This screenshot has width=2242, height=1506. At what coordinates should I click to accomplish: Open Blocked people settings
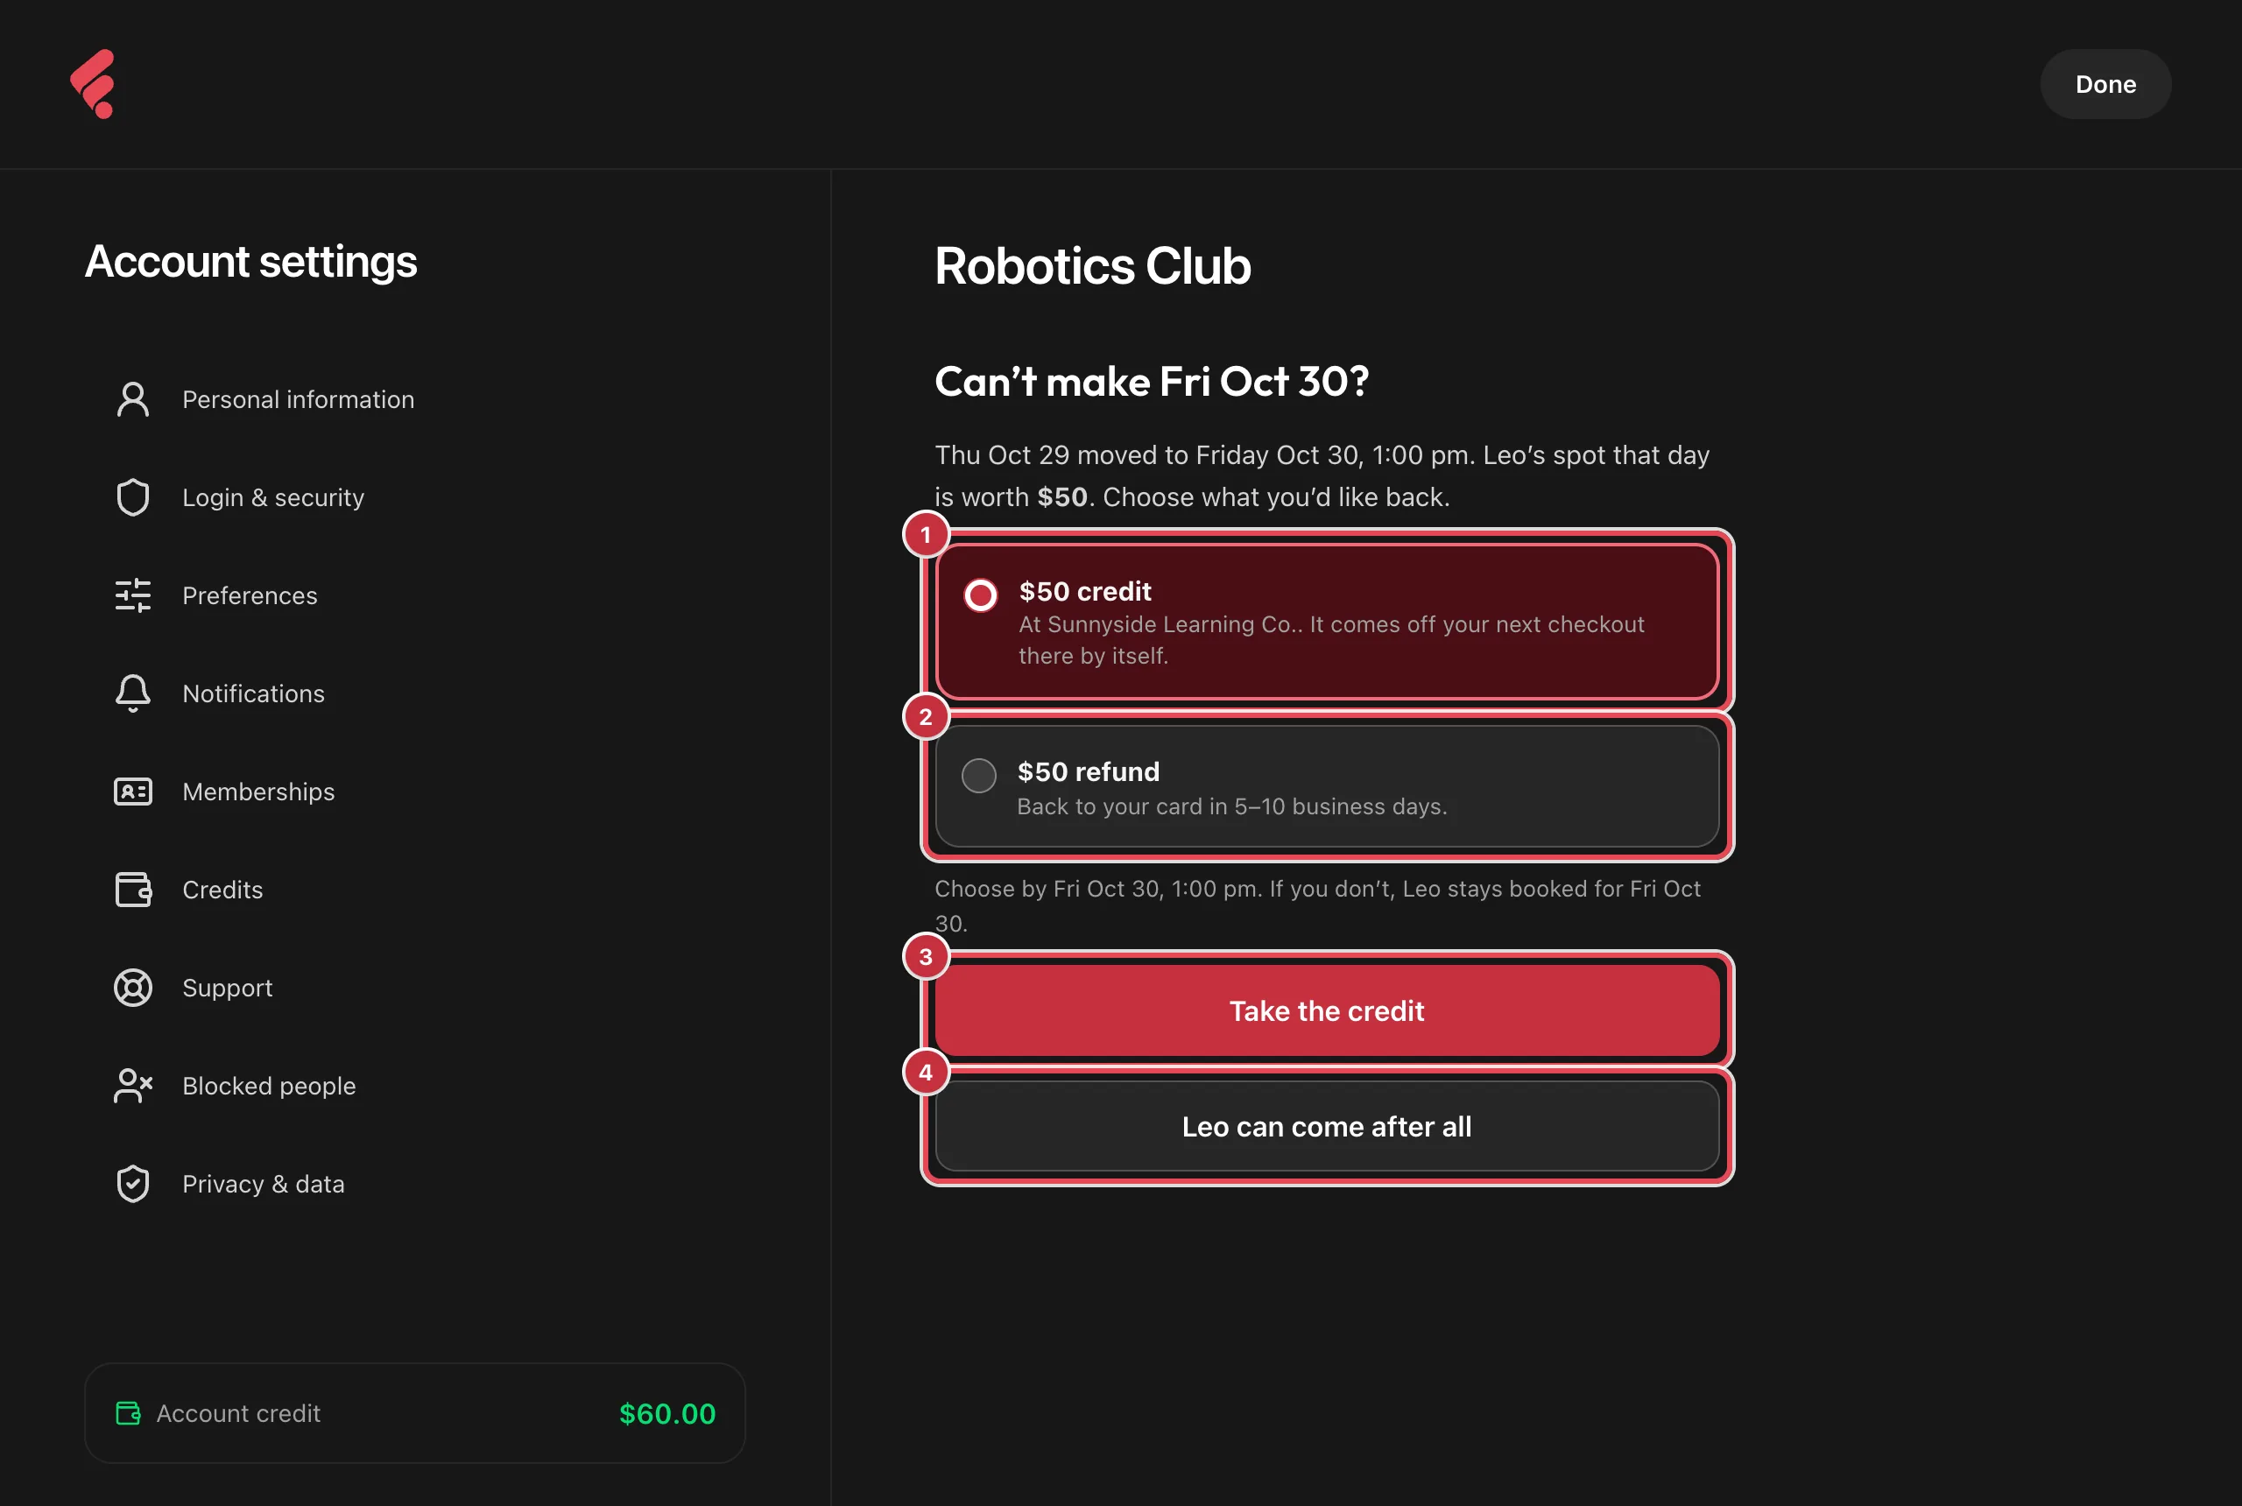click(415, 1086)
